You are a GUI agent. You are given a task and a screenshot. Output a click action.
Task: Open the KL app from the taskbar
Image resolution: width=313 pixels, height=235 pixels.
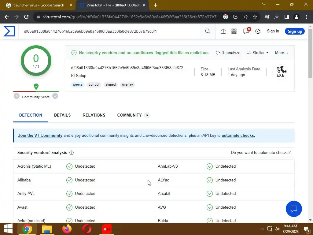tap(107, 229)
